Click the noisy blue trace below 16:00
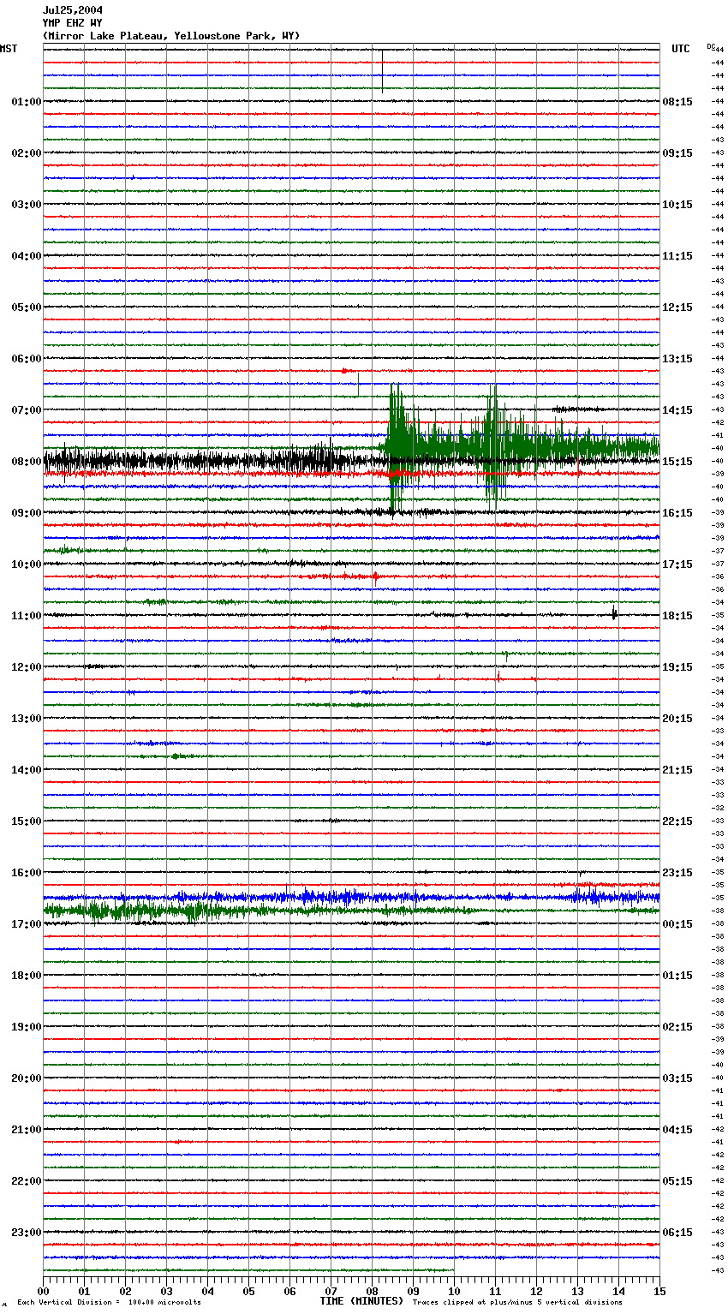This screenshot has width=728, height=1314. pyautogui.click(x=351, y=898)
